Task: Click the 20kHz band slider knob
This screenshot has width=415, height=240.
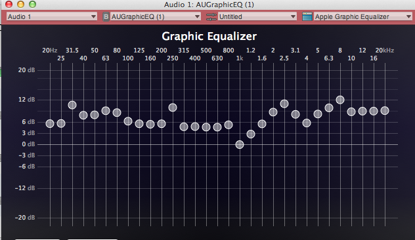Action: (x=385, y=110)
